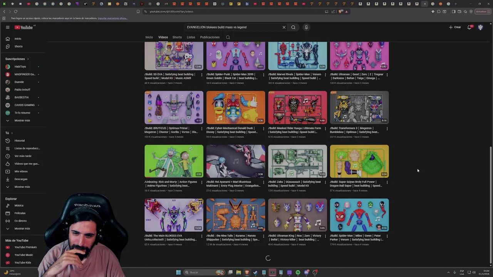Open the Te lo resumo subscription
Screen dimensions: 493x277
[x=23, y=113]
